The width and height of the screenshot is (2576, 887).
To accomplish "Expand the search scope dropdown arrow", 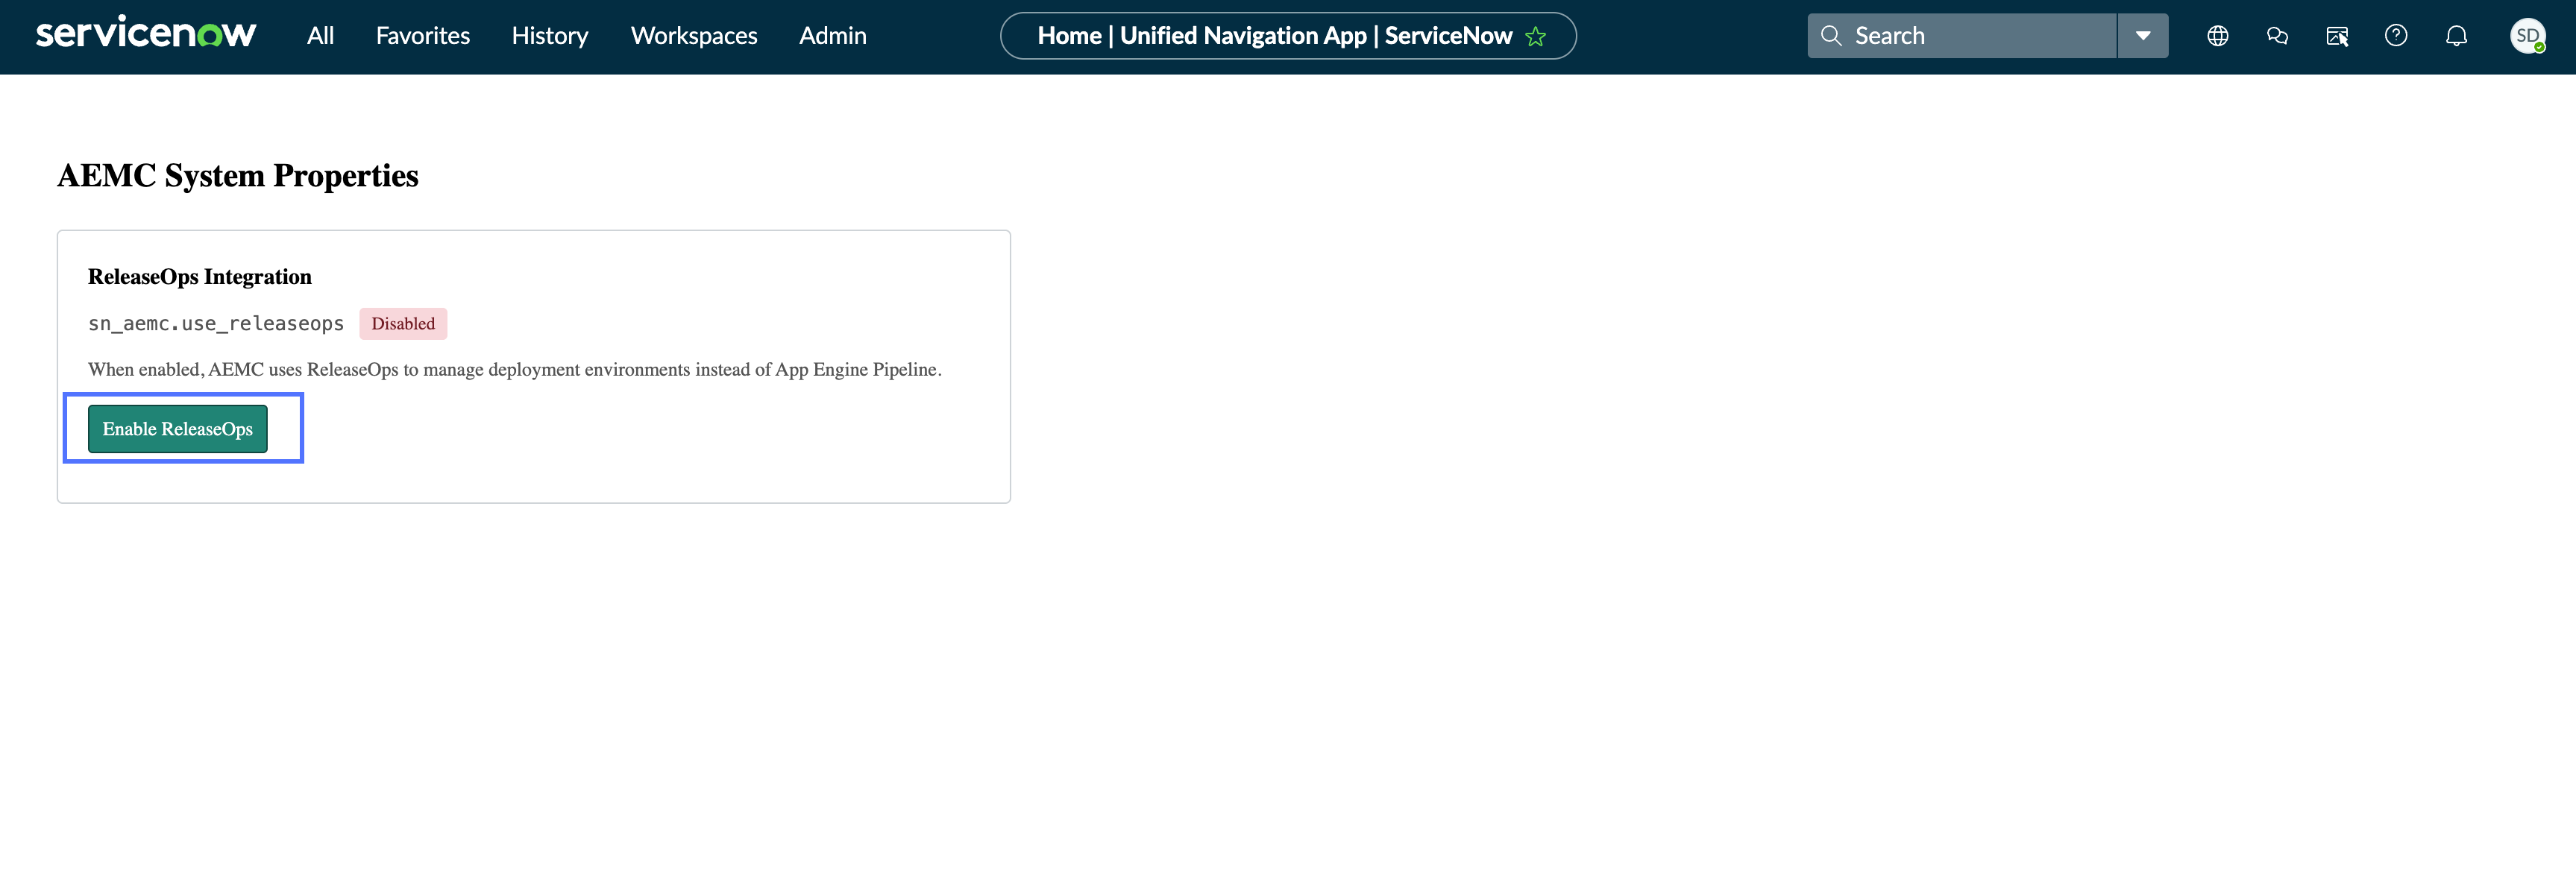I will click(2143, 36).
